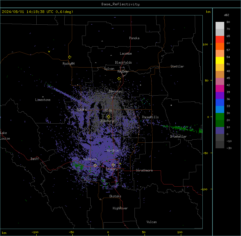Click the yellow diamond marker south of RedDeer
Image resolution: width=241 pixels, height=236 pixels.
pos(119,79)
